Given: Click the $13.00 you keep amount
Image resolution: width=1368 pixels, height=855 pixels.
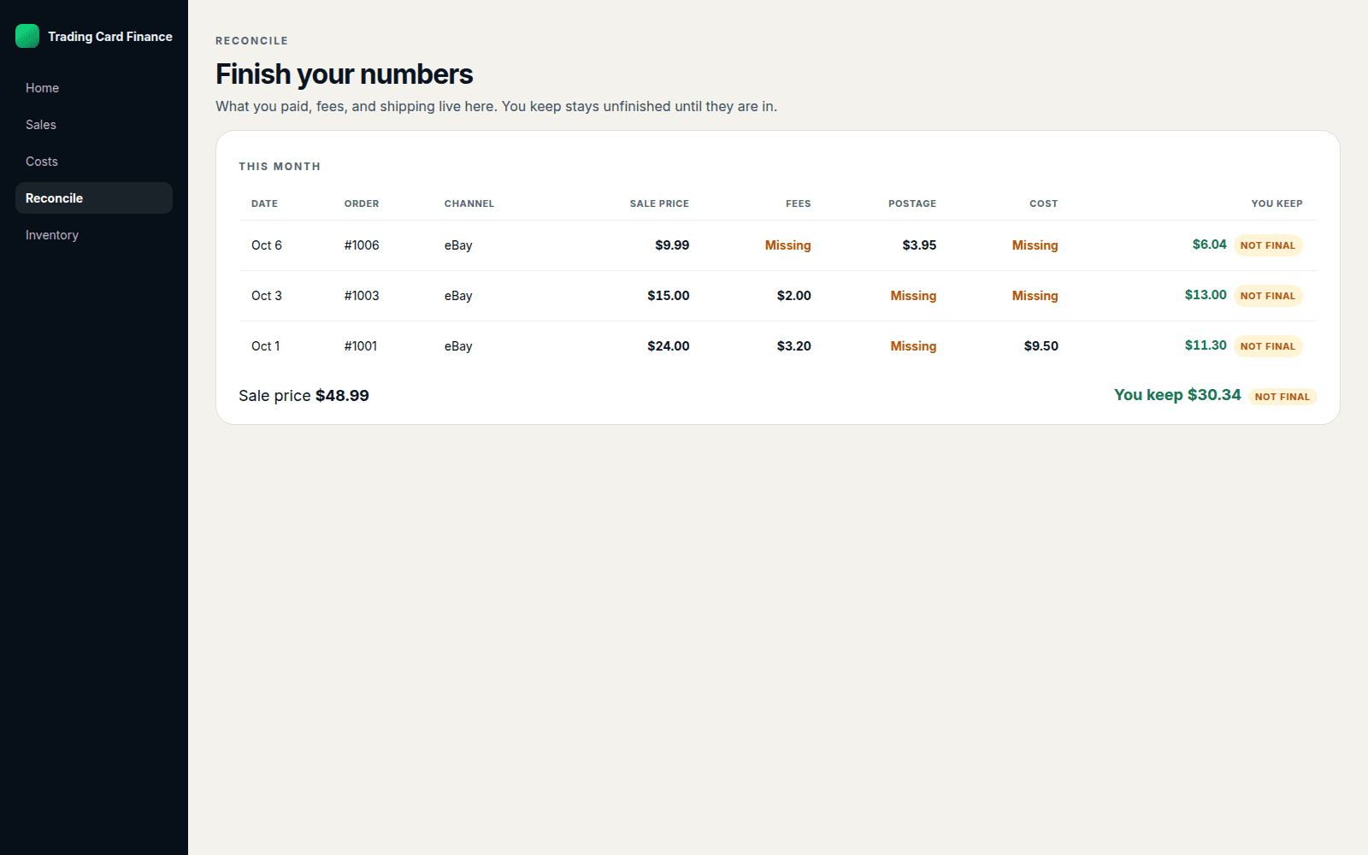Looking at the screenshot, I should 1206,295.
